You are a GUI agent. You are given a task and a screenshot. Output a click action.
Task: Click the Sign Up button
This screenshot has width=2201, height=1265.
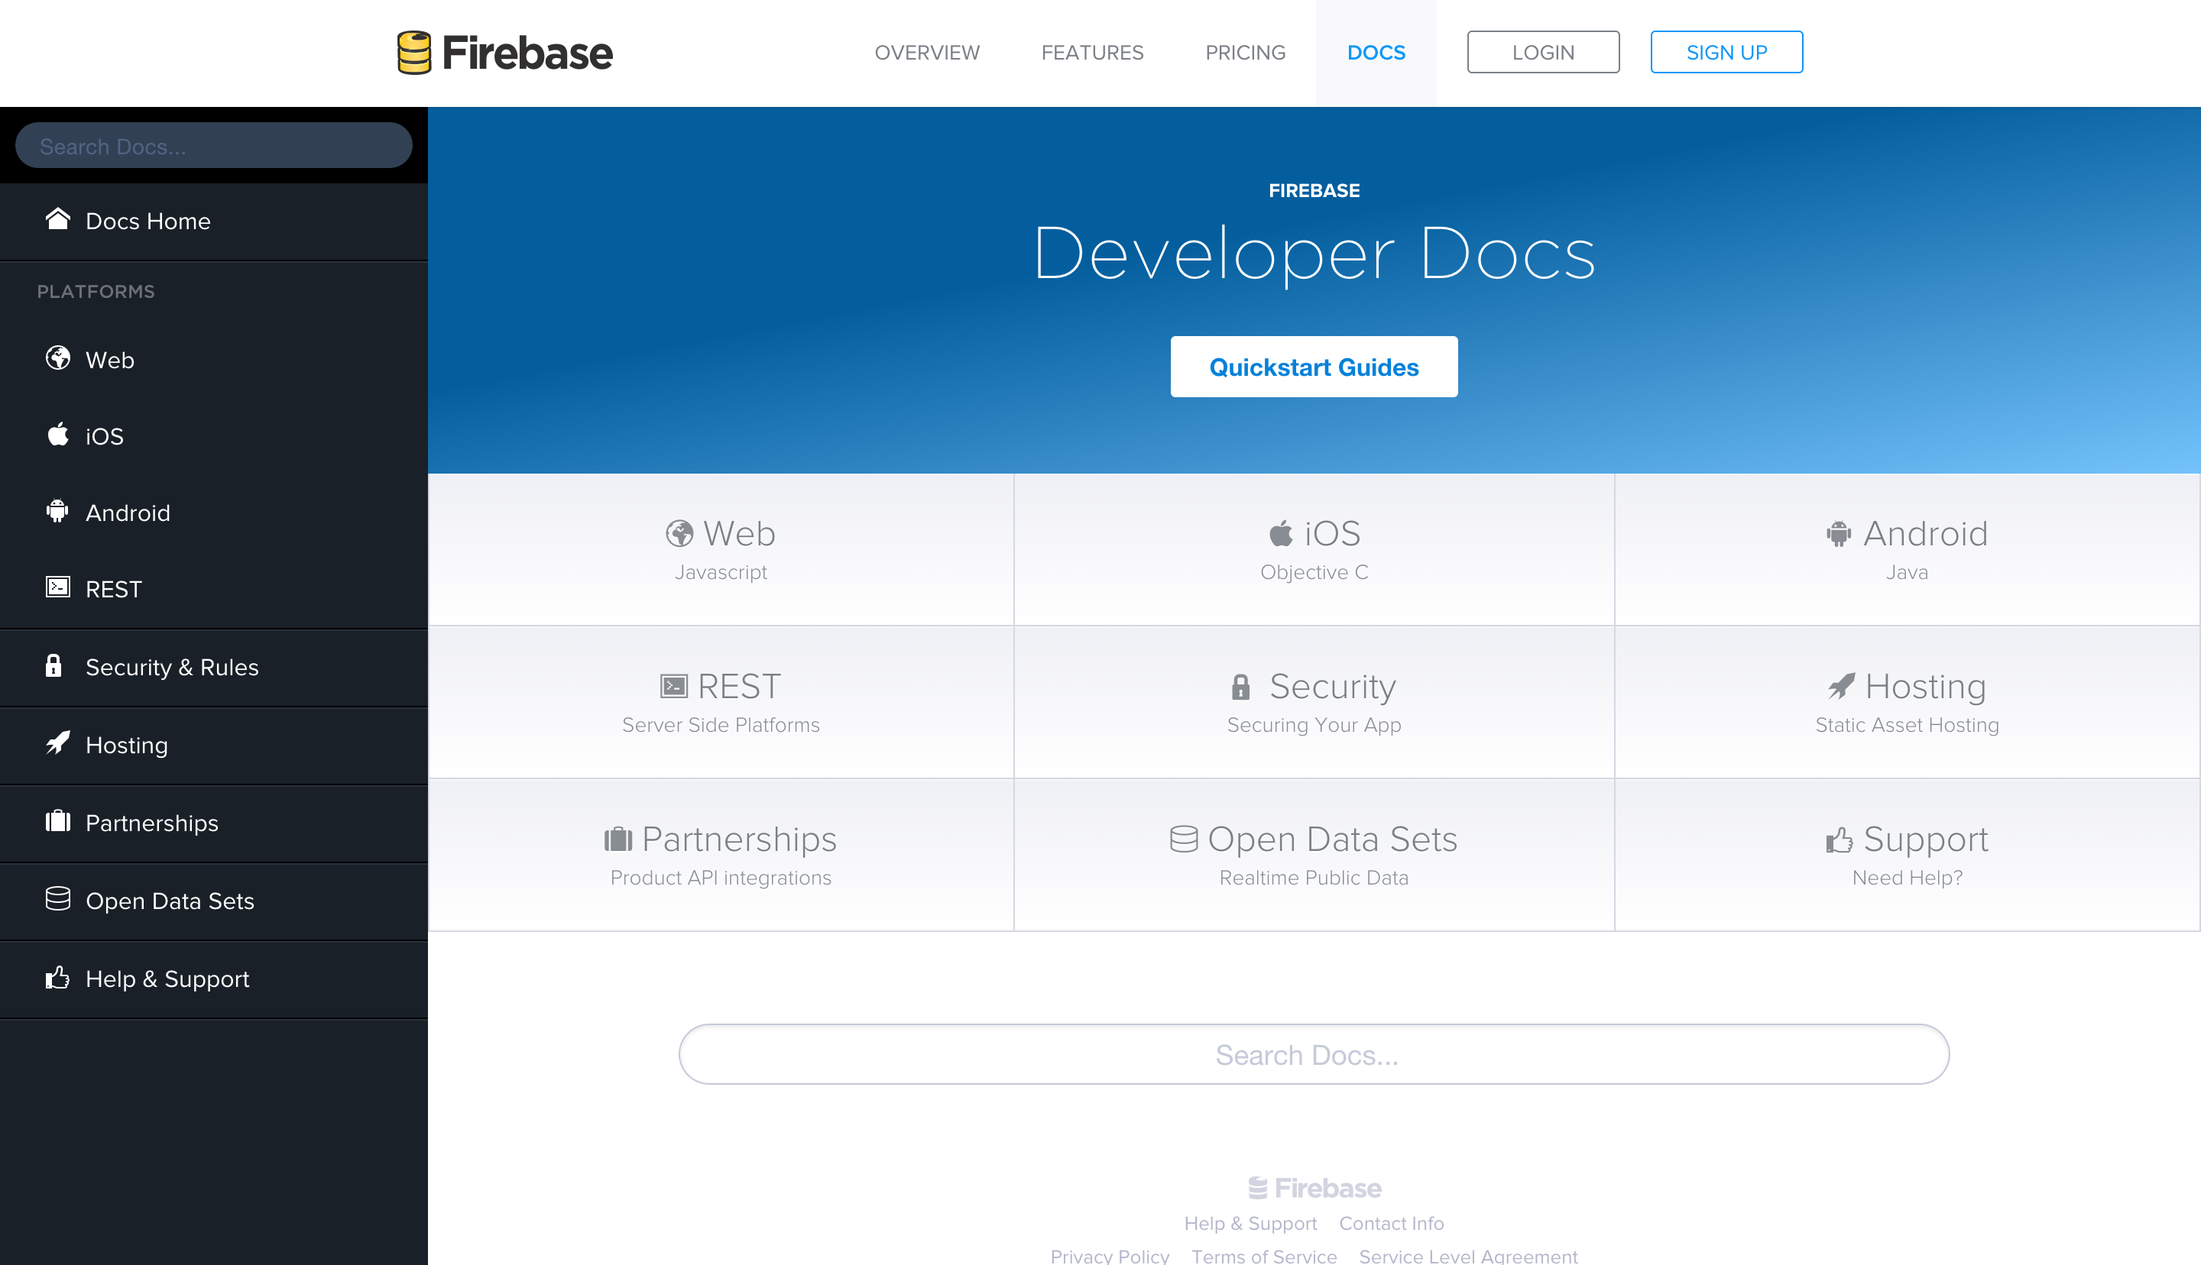coord(1726,52)
